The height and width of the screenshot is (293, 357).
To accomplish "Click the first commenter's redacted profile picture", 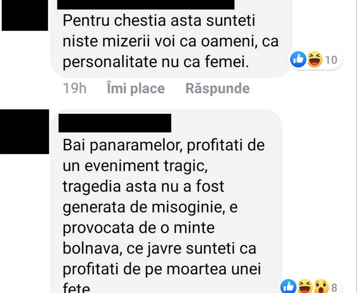I will [25, 15].
